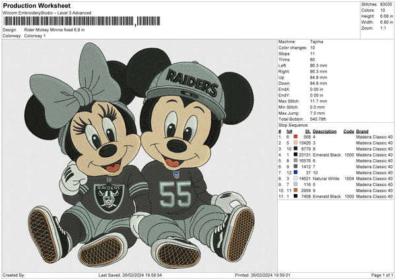Click stitch count '568' in stop 1
Image resolution: width=396 pixels, height=280 pixels.
coord(307,137)
